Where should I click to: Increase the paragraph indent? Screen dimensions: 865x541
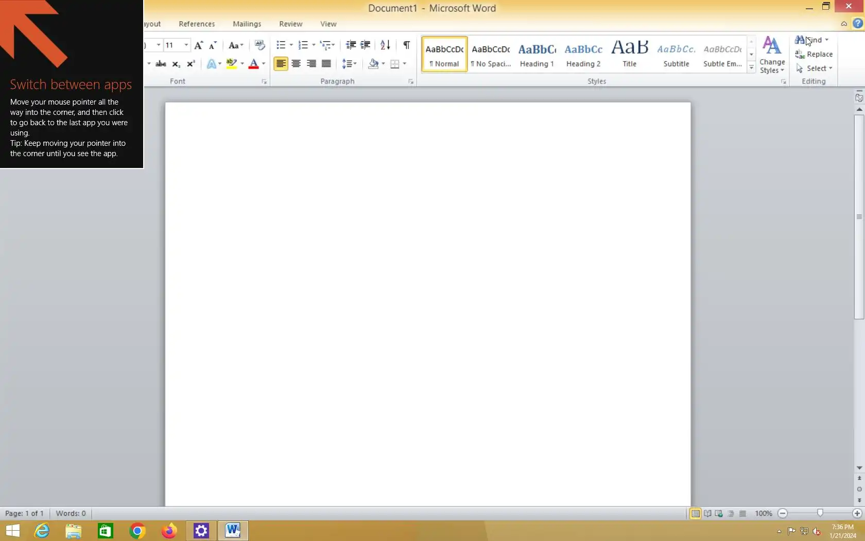366,45
